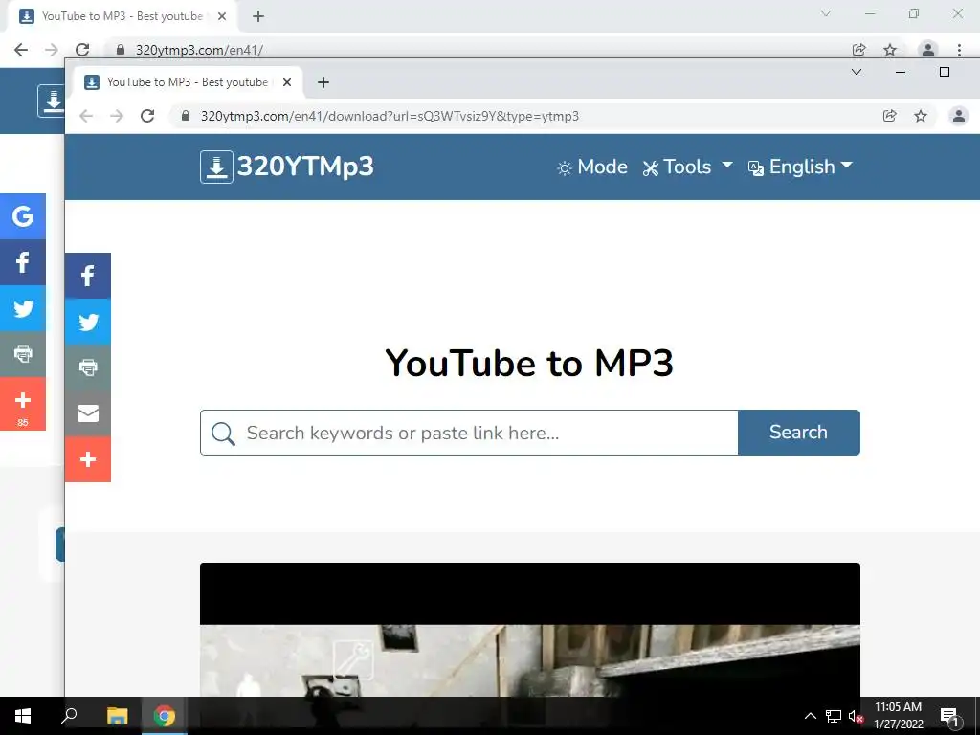Image resolution: width=980 pixels, height=735 pixels.
Task: Open the notification center icon
Action: point(949,716)
